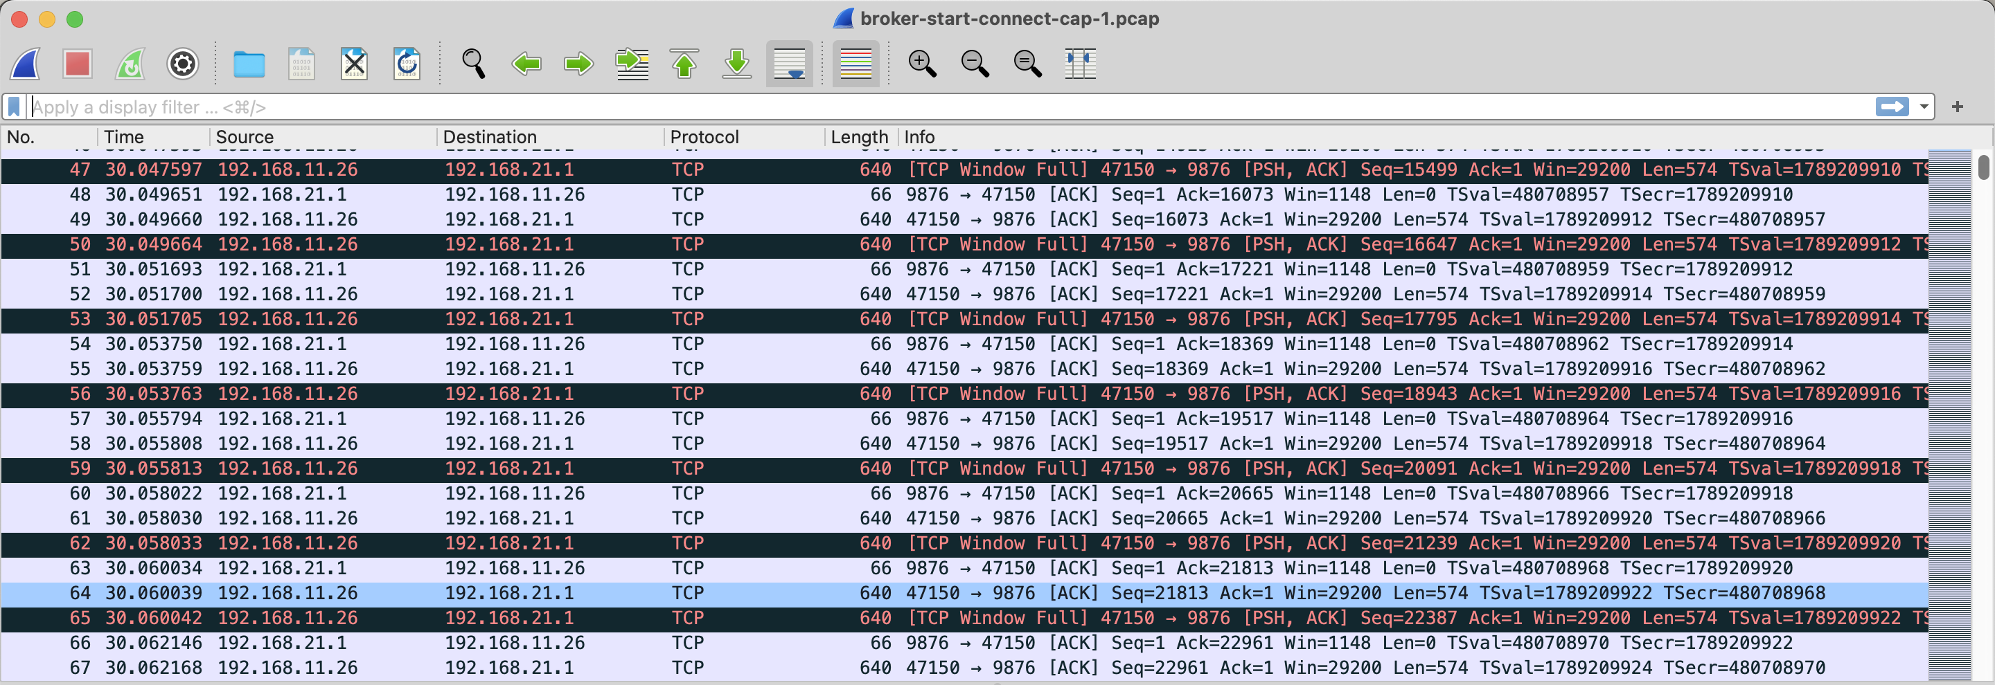
Task: Sort packets by the Protocol column
Action: pyautogui.click(x=703, y=137)
